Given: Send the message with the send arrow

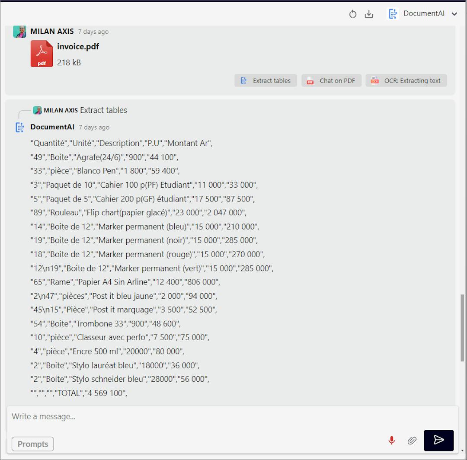Looking at the screenshot, I should coord(438,440).
